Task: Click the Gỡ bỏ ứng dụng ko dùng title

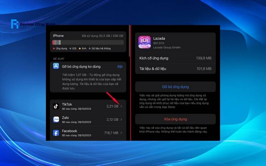Action: 81,67
